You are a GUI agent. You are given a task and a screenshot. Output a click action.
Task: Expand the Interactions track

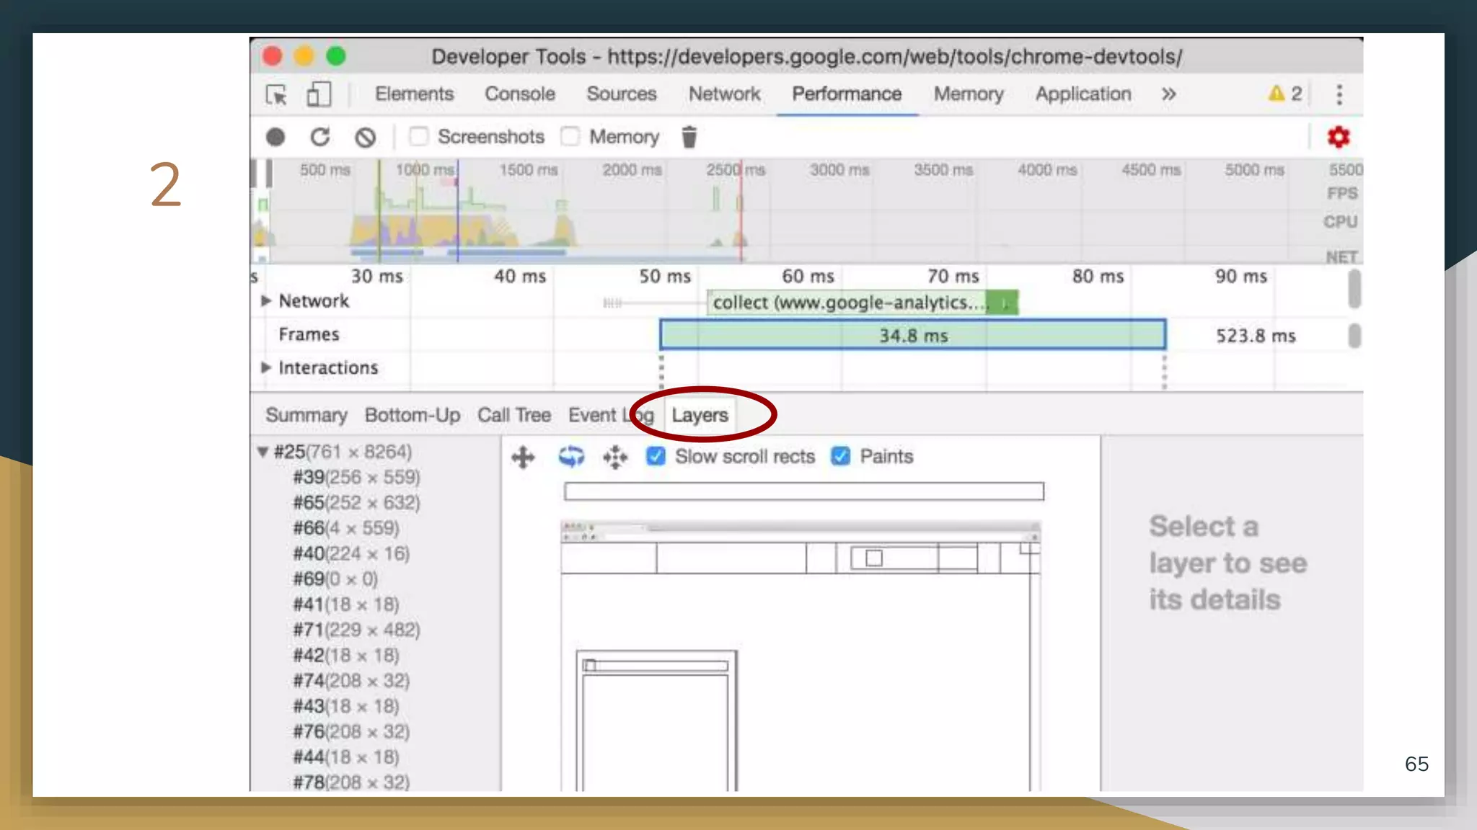click(266, 367)
